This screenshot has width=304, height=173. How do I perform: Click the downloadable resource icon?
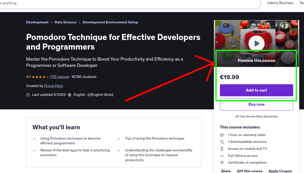(x=222, y=142)
